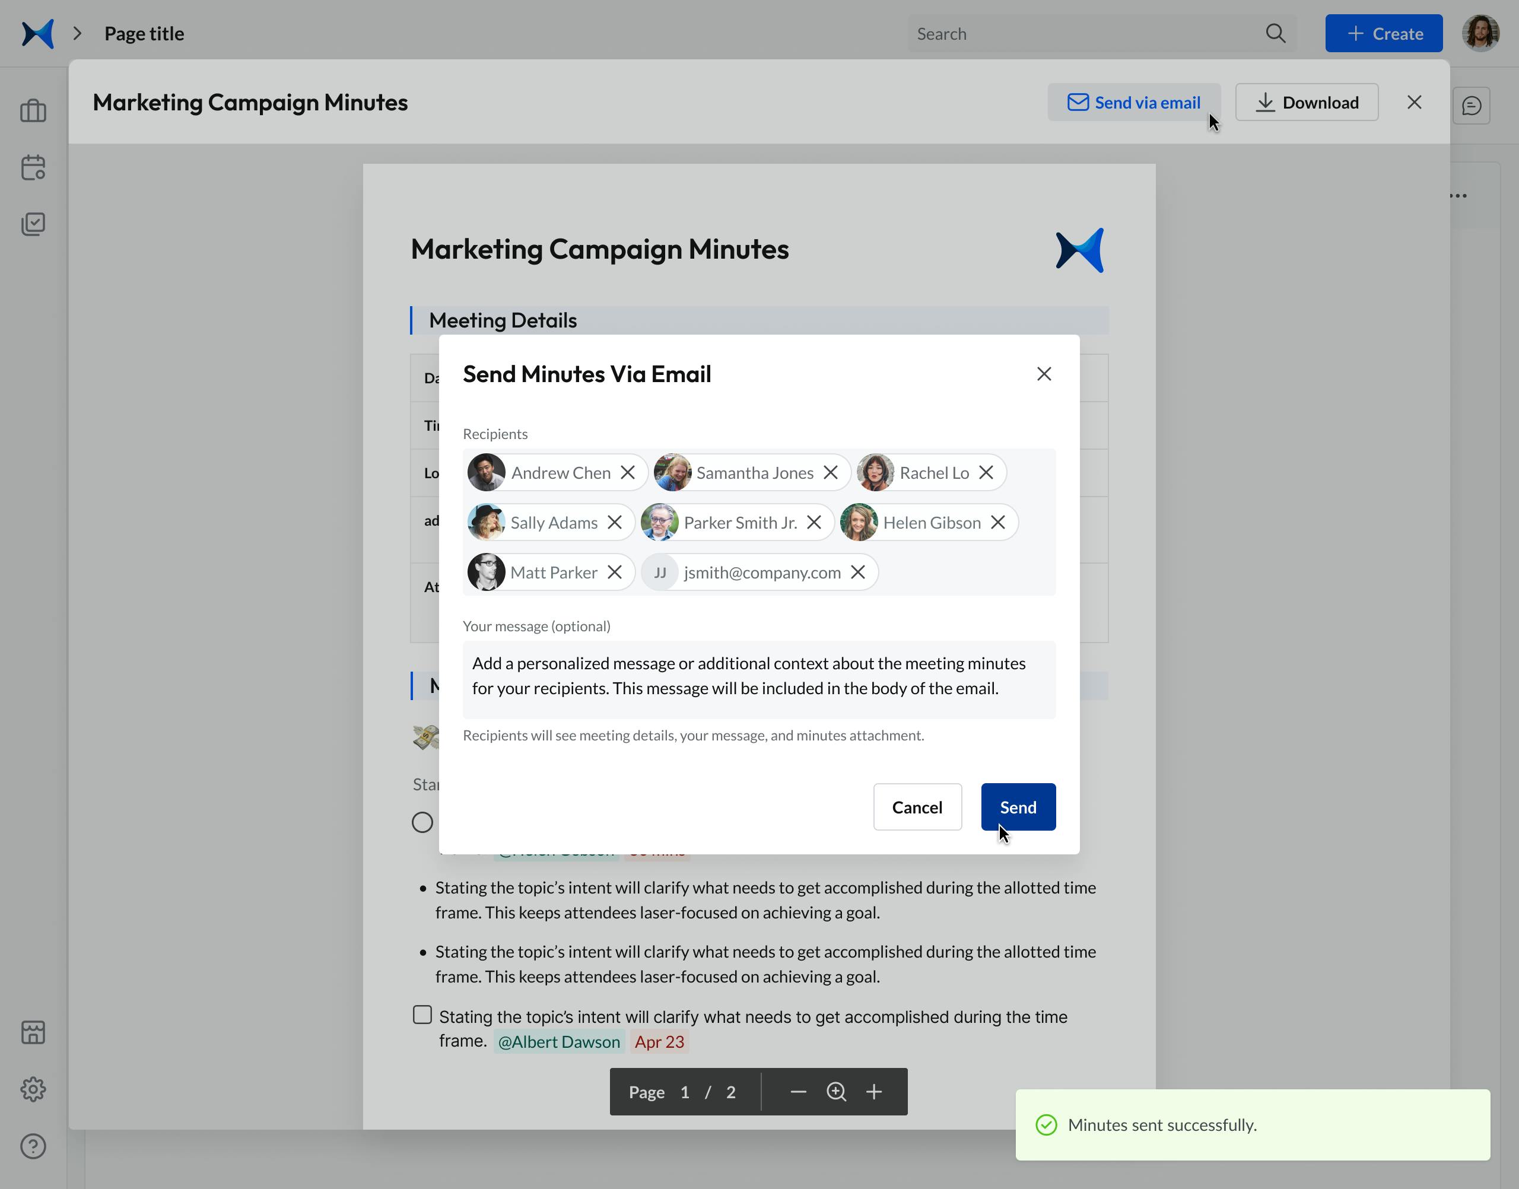The image size is (1519, 1189).
Task: Click the current page number 1 field
Action: 685,1092
